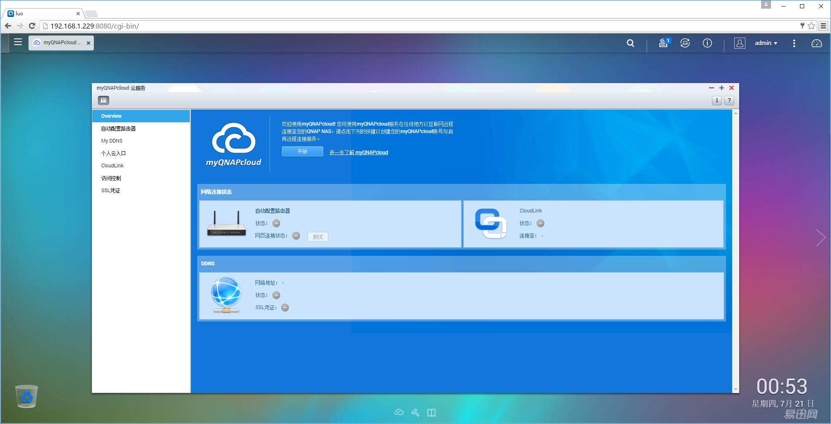The height and width of the screenshot is (424, 831).
Task: Click the myQNAPcloud help (?) button
Action: click(729, 100)
